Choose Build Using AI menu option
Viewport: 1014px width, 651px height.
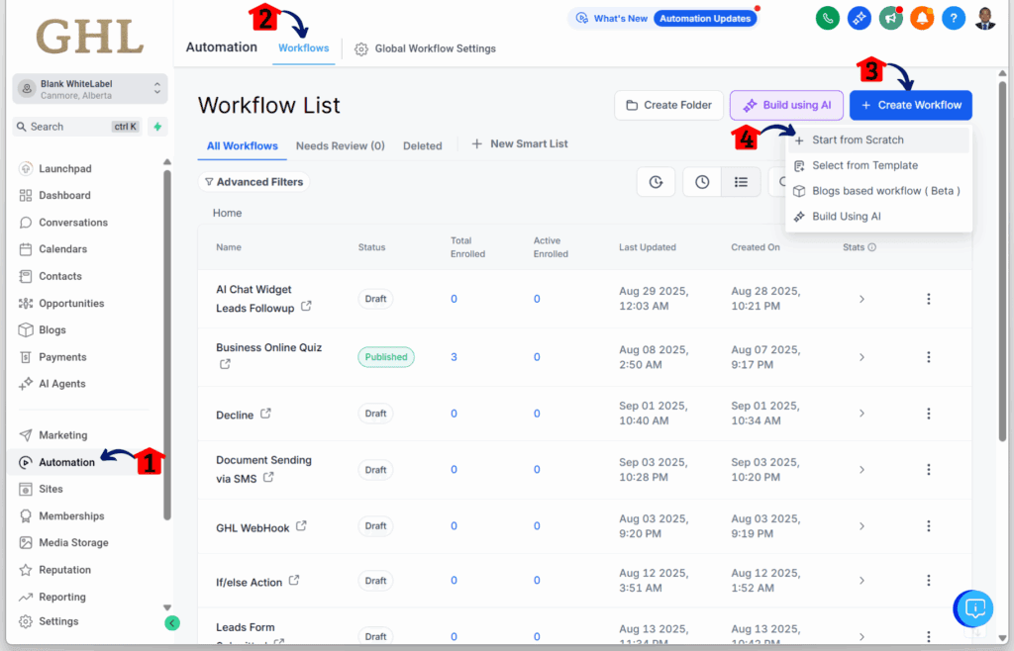pyautogui.click(x=878, y=217)
